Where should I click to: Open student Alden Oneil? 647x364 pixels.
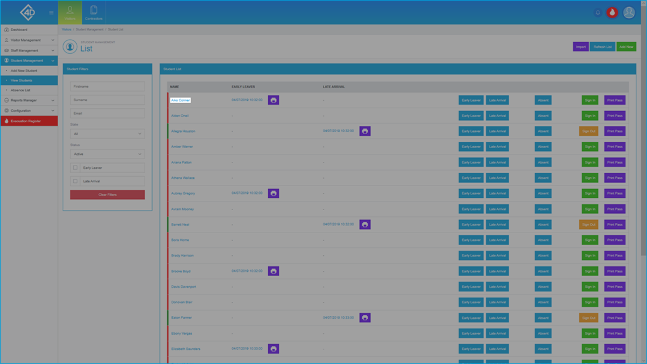(x=180, y=116)
